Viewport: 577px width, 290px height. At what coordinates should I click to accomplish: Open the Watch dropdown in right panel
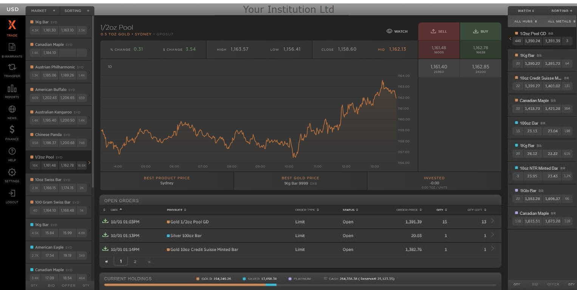[526, 11]
